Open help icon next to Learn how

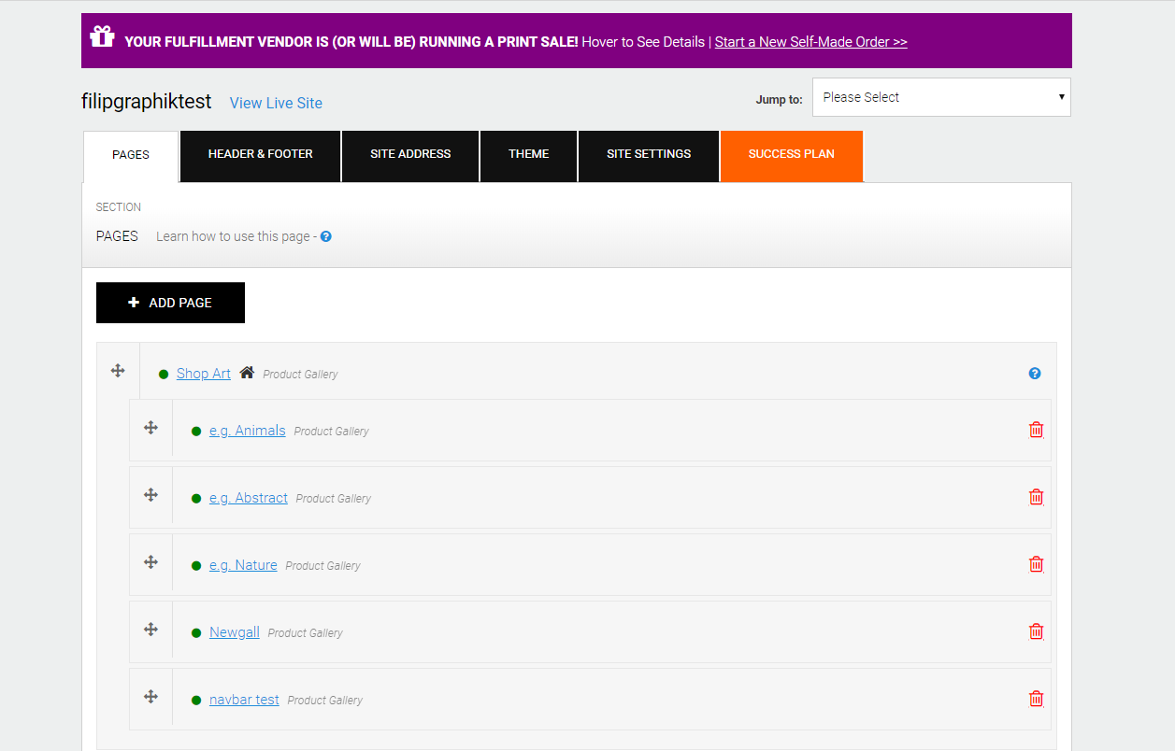[326, 236]
